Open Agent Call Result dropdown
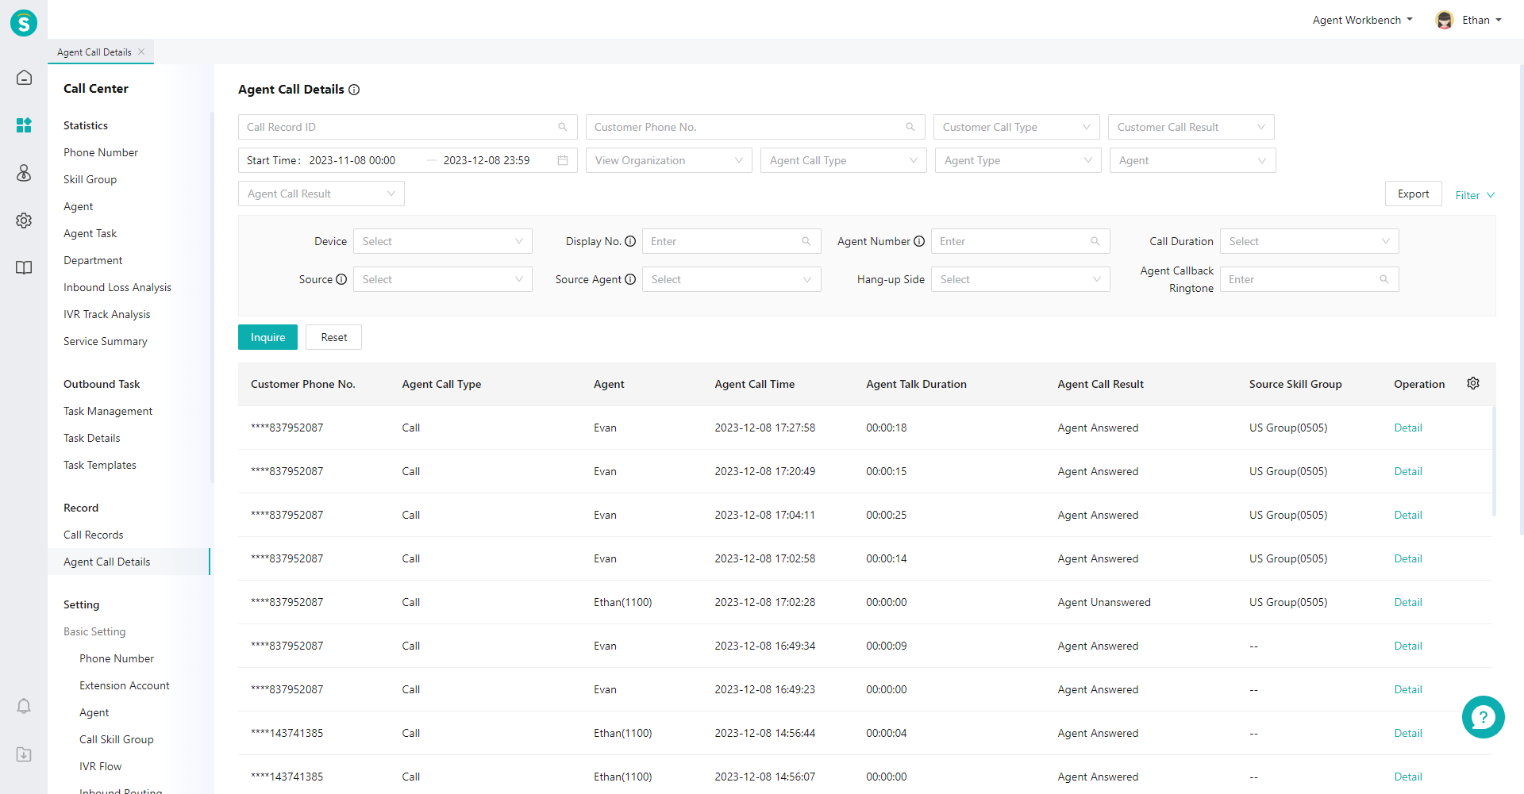 [x=321, y=194]
